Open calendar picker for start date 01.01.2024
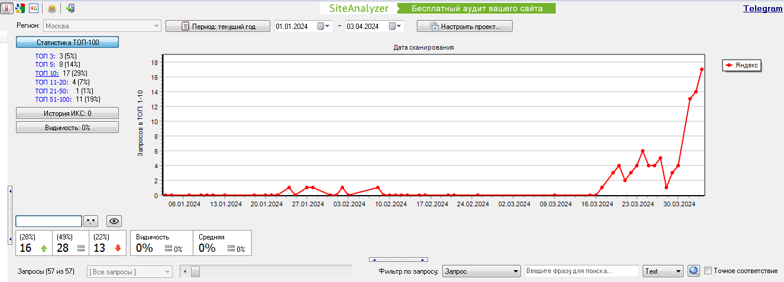The height and width of the screenshot is (282, 784). (321, 26)
